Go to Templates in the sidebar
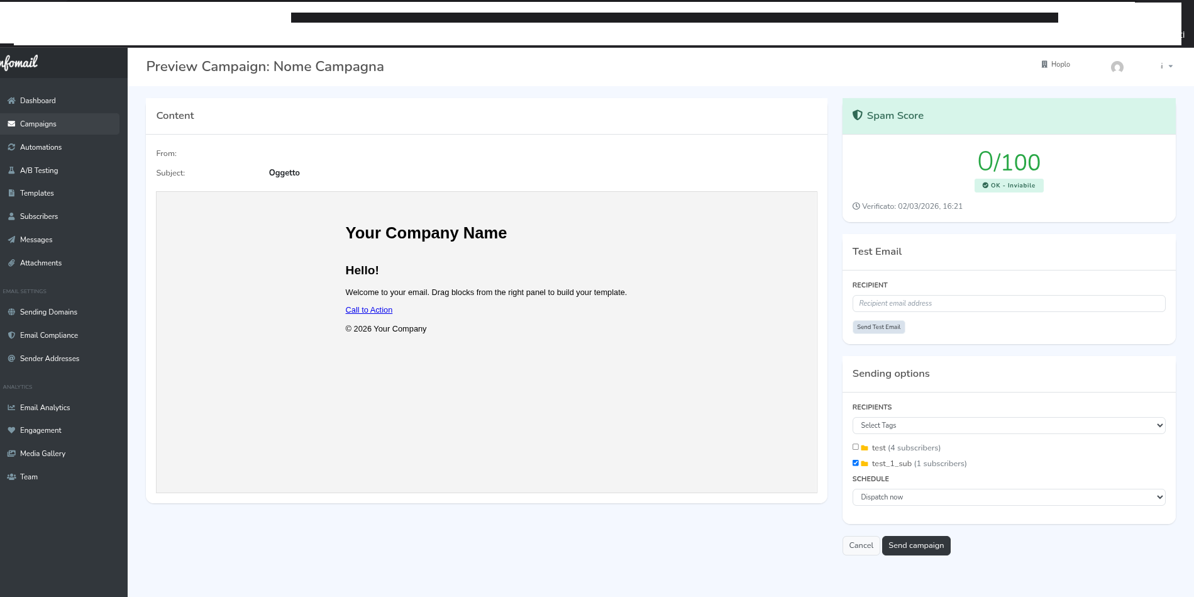Image resolution: width=1194 pixels, height=597 pixels. pos(36,193)
